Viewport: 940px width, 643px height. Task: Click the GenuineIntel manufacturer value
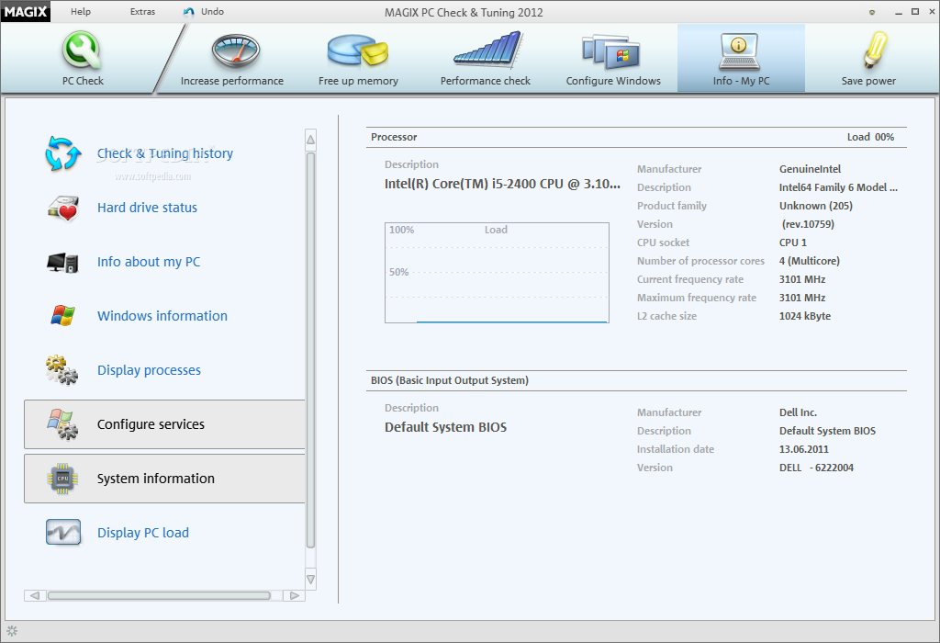coord(810,169)
